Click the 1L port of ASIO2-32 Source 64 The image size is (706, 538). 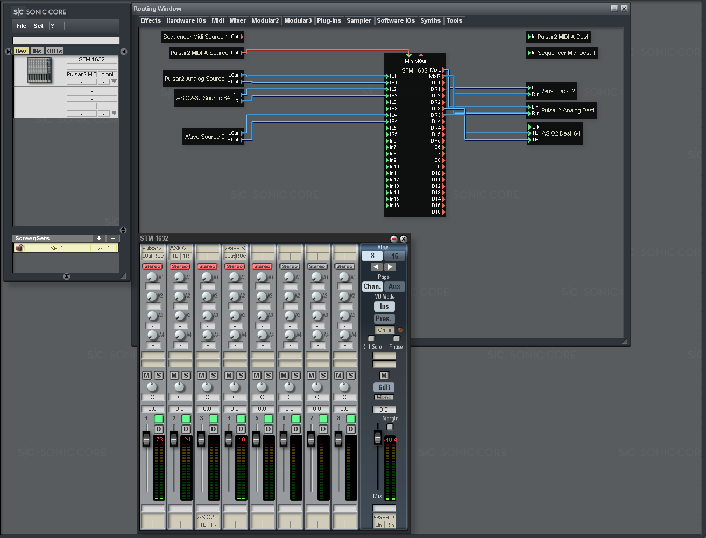242,95
